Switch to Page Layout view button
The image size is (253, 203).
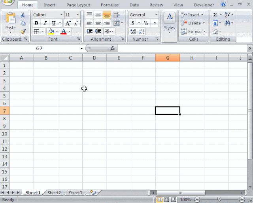pos(166,199)
